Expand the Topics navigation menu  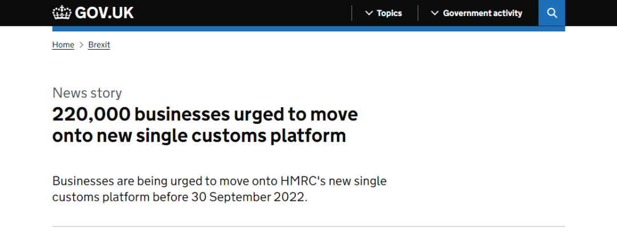384,13
